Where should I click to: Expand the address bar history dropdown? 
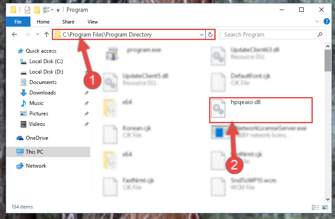pos(201,34)
